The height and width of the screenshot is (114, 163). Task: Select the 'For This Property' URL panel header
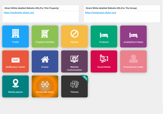[41, 8]
